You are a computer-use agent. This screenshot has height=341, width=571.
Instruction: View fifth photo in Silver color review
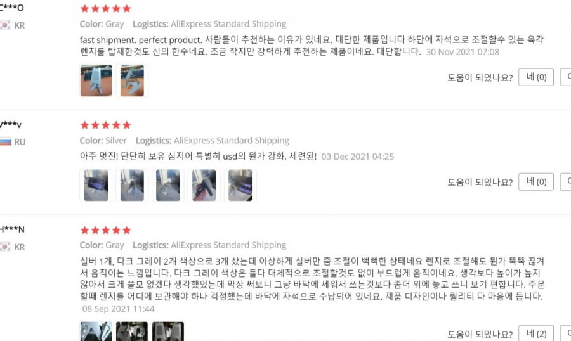tap(240, 185)
